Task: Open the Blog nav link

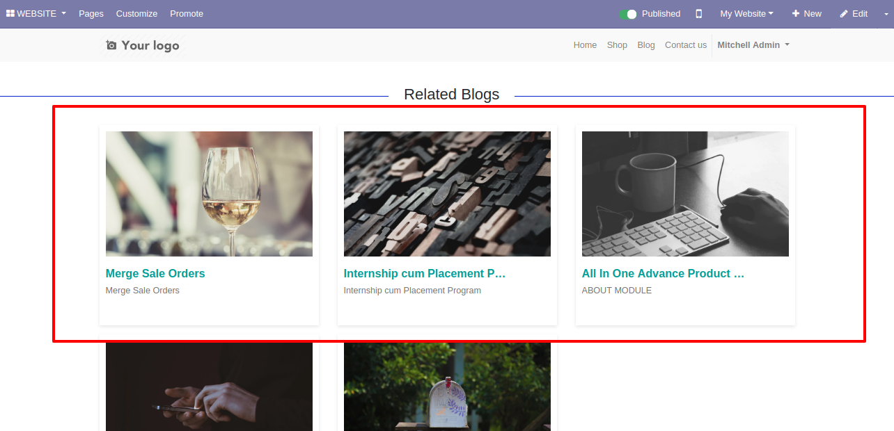Action: (646, 44)
